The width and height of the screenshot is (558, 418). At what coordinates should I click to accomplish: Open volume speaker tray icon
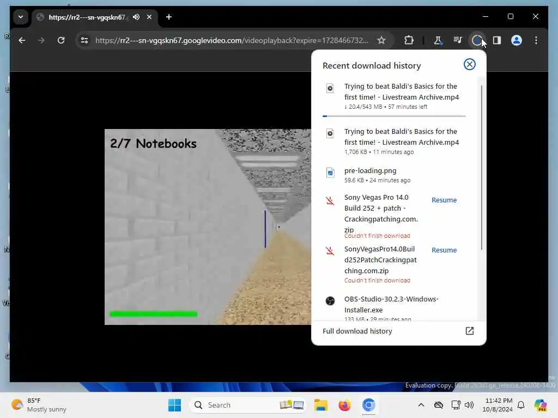[x=469, y=405]
